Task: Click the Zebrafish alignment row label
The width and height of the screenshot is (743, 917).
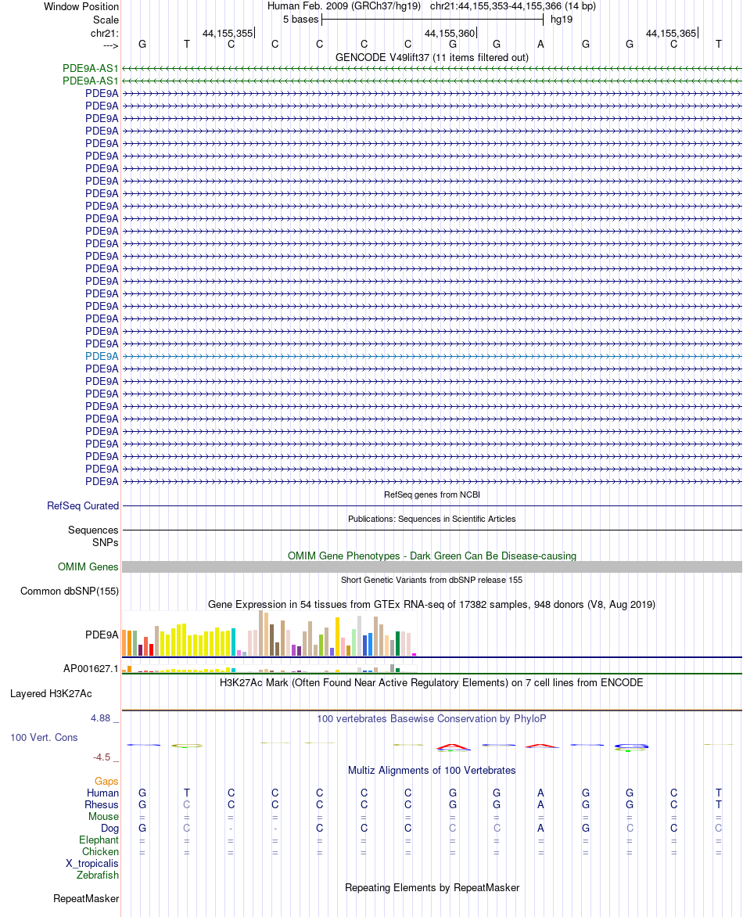Action: click(x=98, y=875)
